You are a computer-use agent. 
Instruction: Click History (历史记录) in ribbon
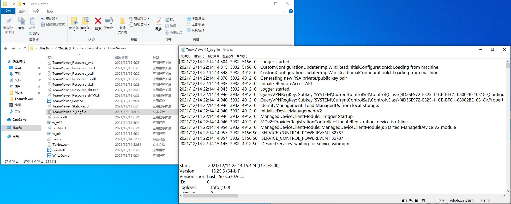point(174,33)
